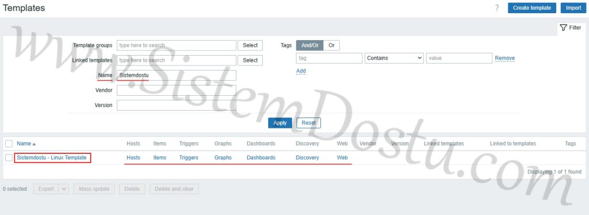Click the Templates page title
The image size is (589, 215).
[x=24, y=8]
